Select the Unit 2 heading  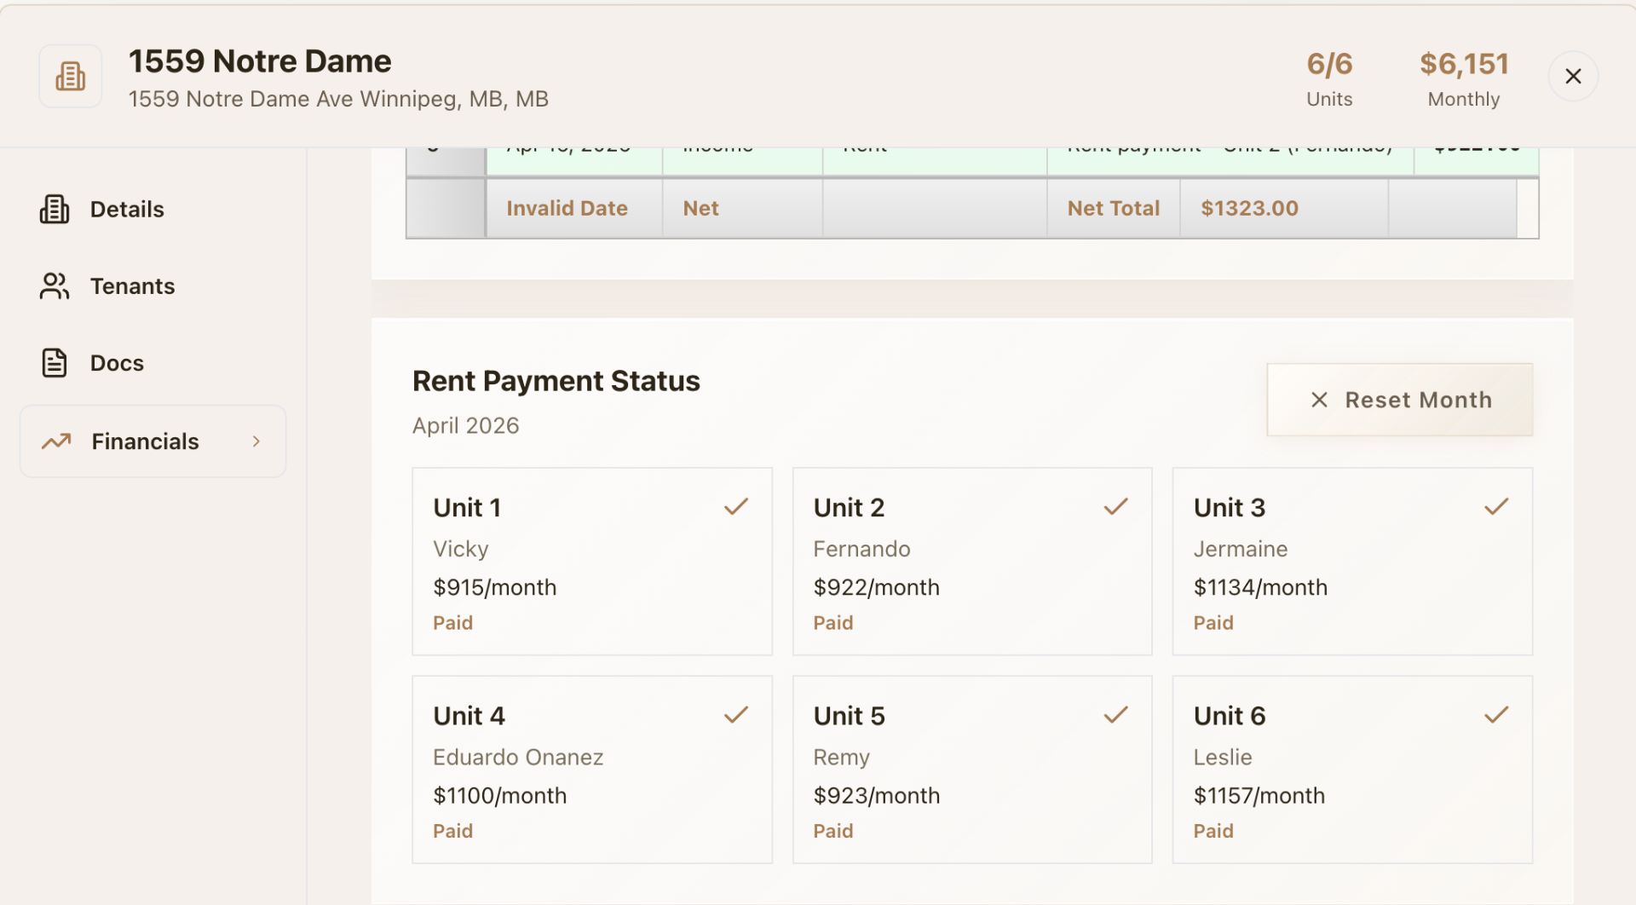(849, 508)
